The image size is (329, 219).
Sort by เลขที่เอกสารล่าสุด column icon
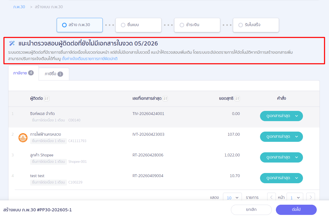[165, 99]
